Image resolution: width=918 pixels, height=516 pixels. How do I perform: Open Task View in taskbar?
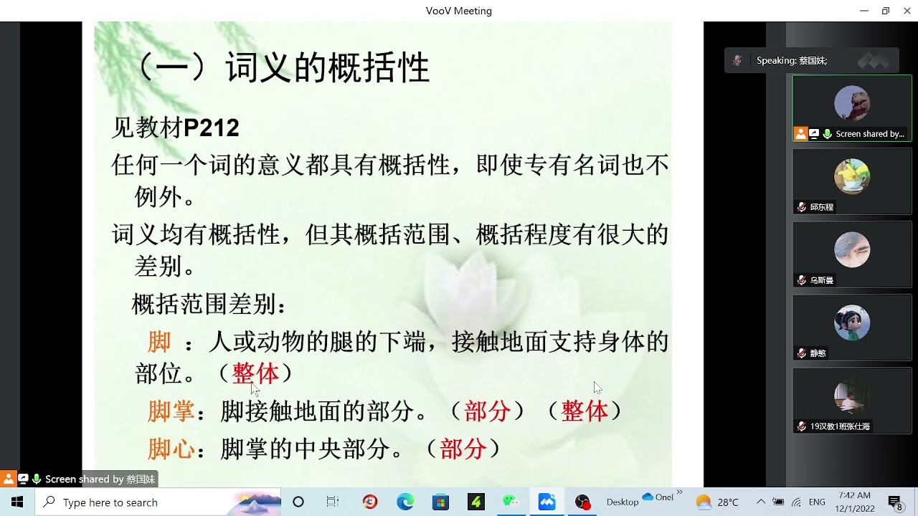(333, 502)
